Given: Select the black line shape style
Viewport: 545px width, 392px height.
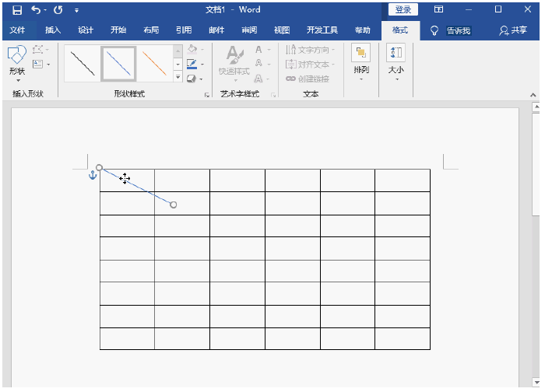Looking at the screenshot, I should click(82, 64).
